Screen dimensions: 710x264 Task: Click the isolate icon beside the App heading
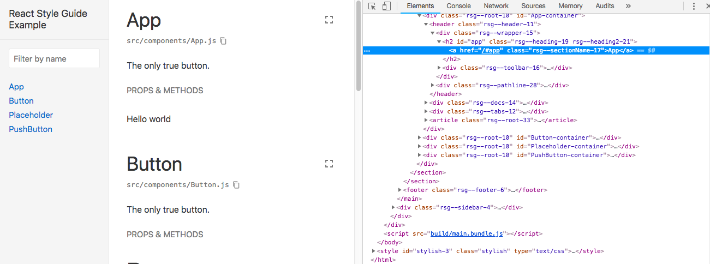[x=329, y=20]
